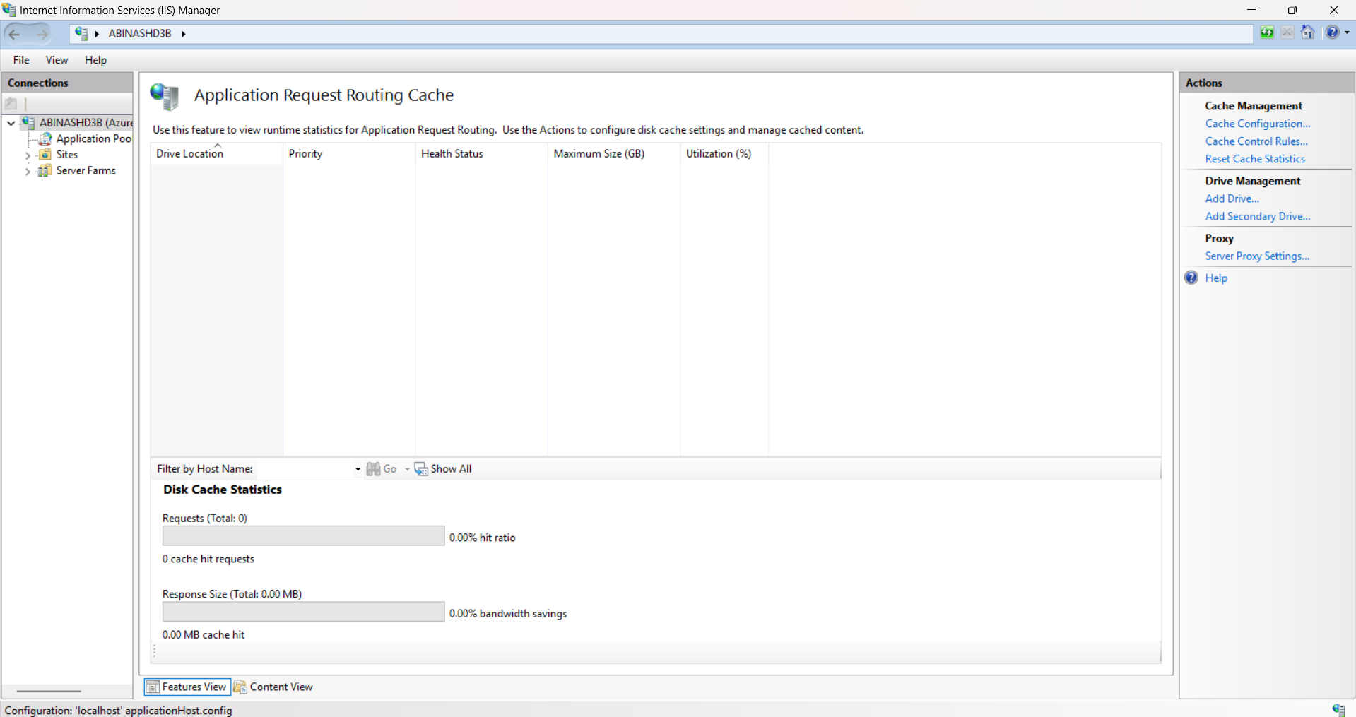The image size is (1356, 717).
Task: Sort by Maximum Size (GB) column header
Action: pos(614,154)
